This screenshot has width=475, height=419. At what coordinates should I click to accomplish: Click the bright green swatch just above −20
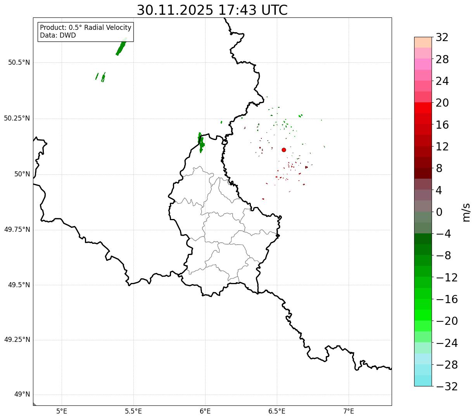(423, 315)
